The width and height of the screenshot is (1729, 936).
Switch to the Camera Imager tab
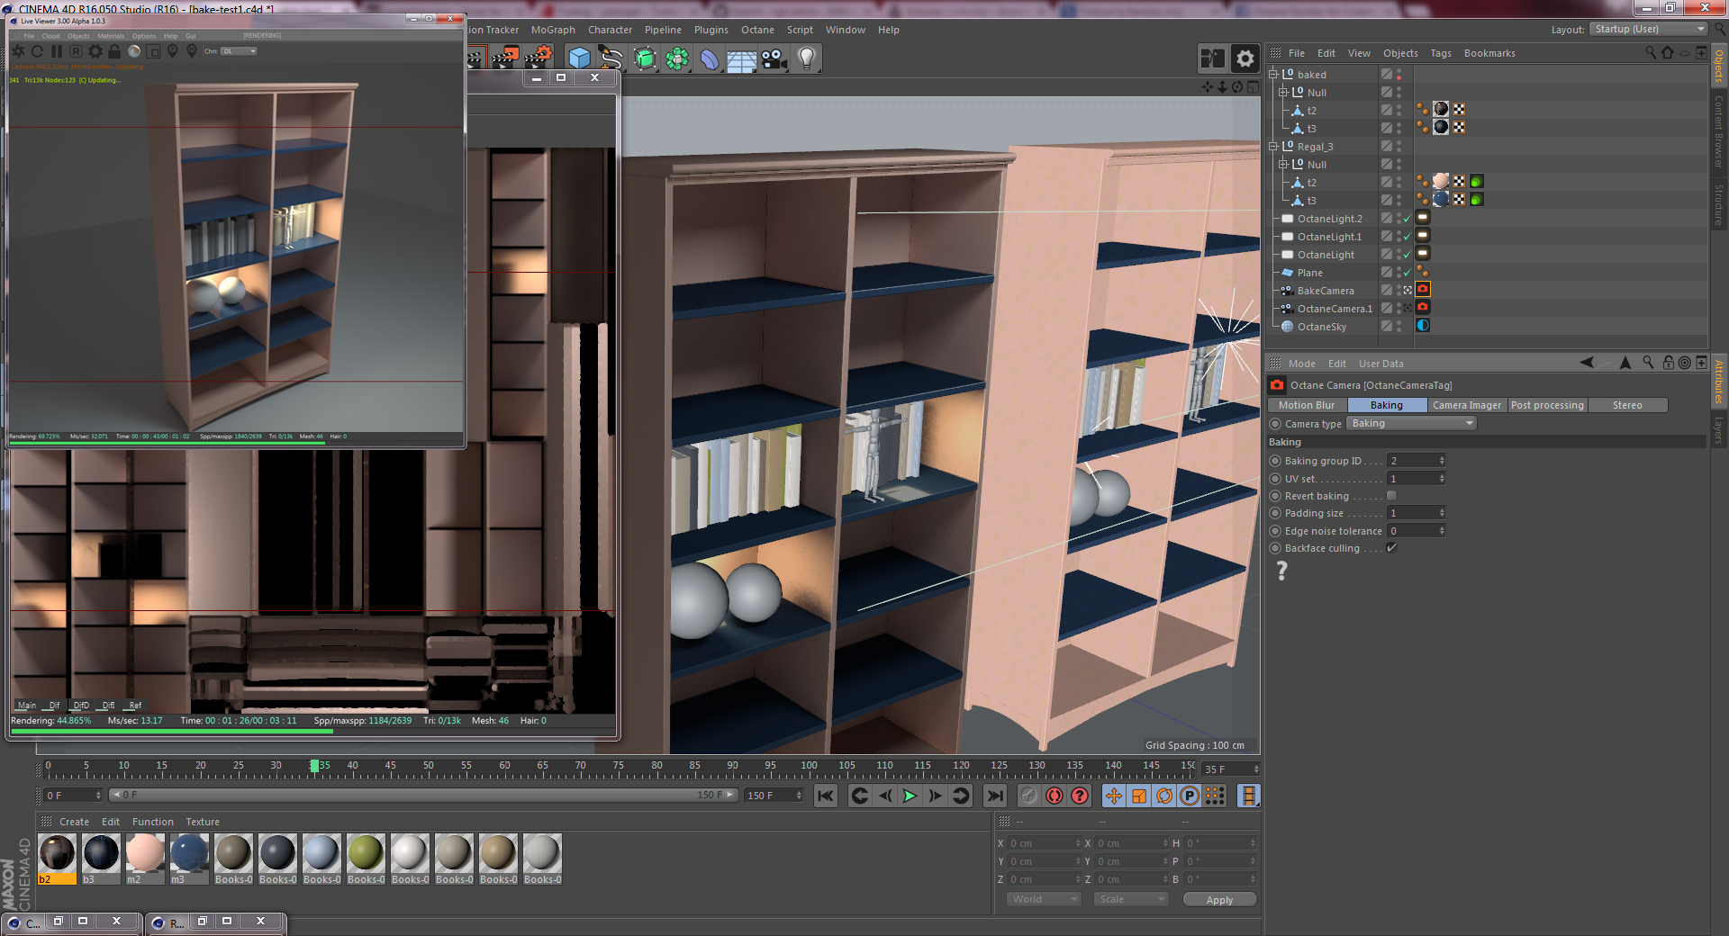(1466, 406)
